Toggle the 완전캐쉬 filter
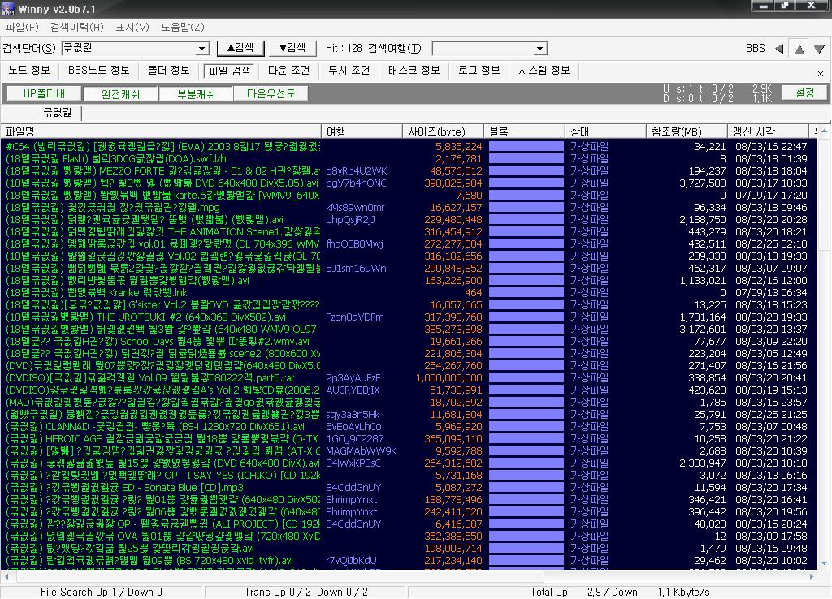 pyautogui.click(x=120, y=94)
